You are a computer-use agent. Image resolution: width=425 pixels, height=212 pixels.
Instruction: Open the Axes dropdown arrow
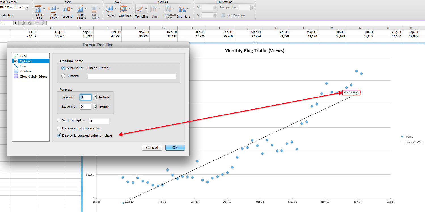click(x=115, y=9)
